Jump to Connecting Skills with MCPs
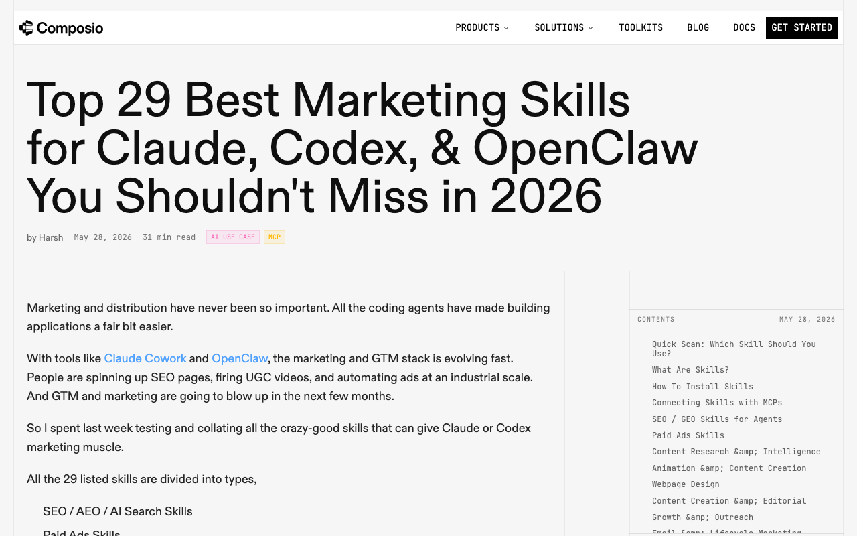This screenshot has width=857, height=536. (x=717, y=403)
